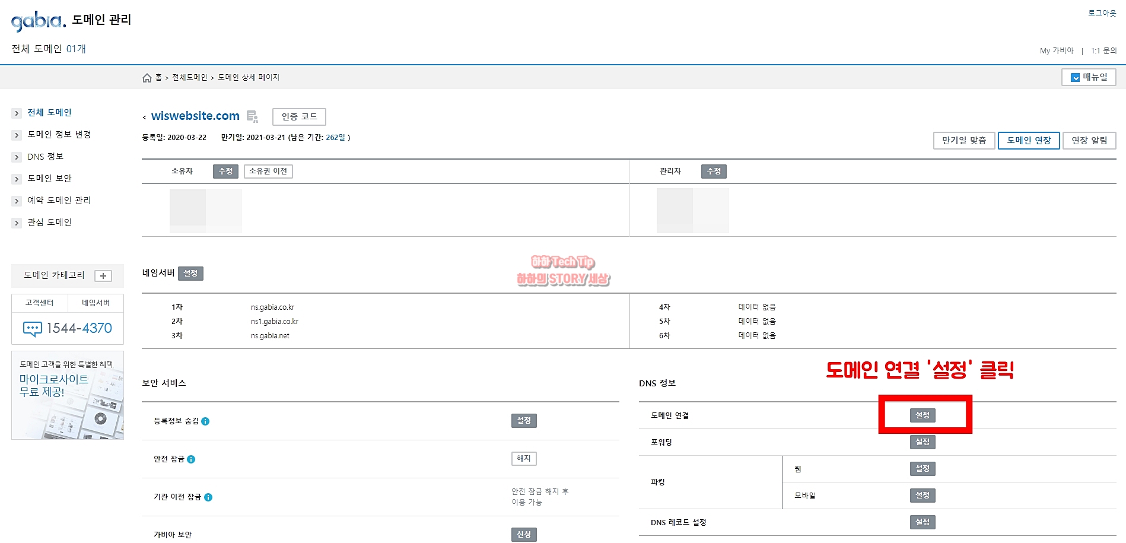Click the ns.gabia.co.kr nameserver entry
This screenshot has width=1126, height=543.
click(x=273, y=307)
